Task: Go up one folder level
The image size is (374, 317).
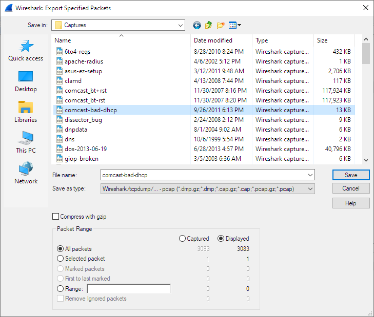Action: tap(209, 25)
